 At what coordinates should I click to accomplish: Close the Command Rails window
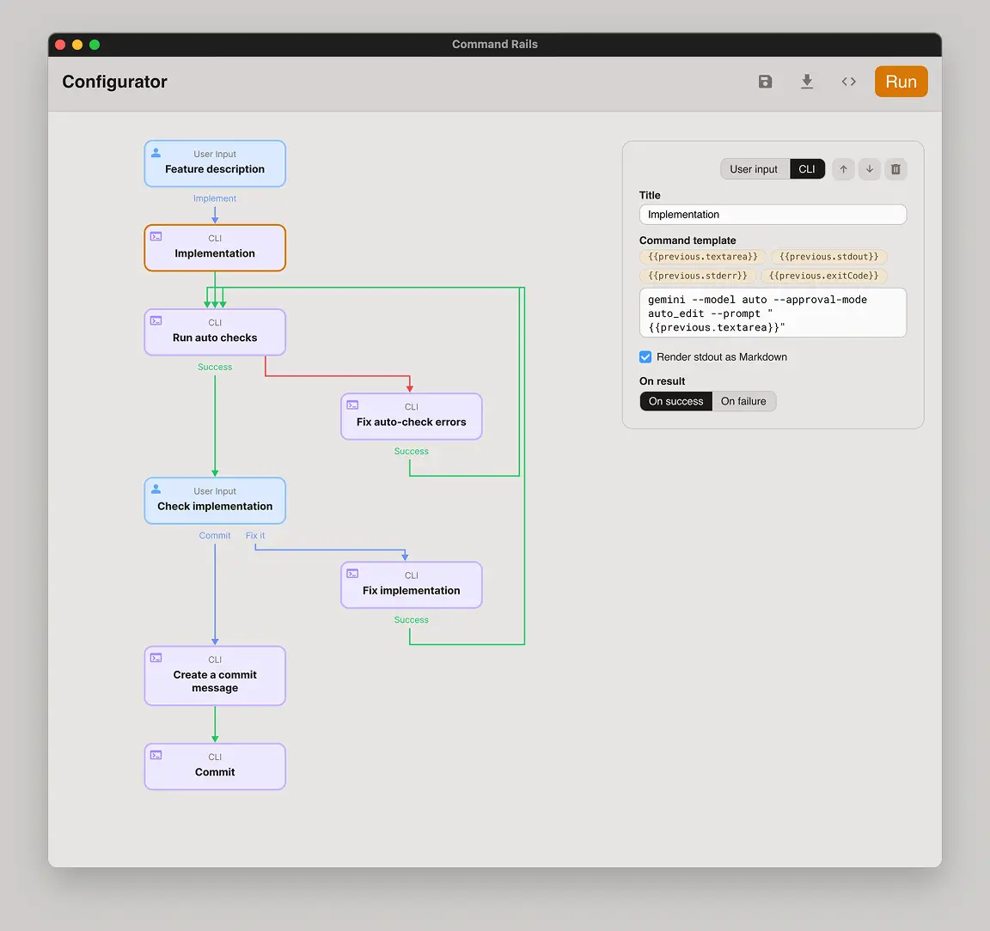(61, 44)
